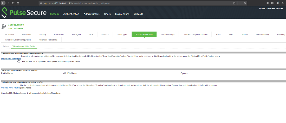
Task: Switch to the Certificates tab
Action: point(59,35)
